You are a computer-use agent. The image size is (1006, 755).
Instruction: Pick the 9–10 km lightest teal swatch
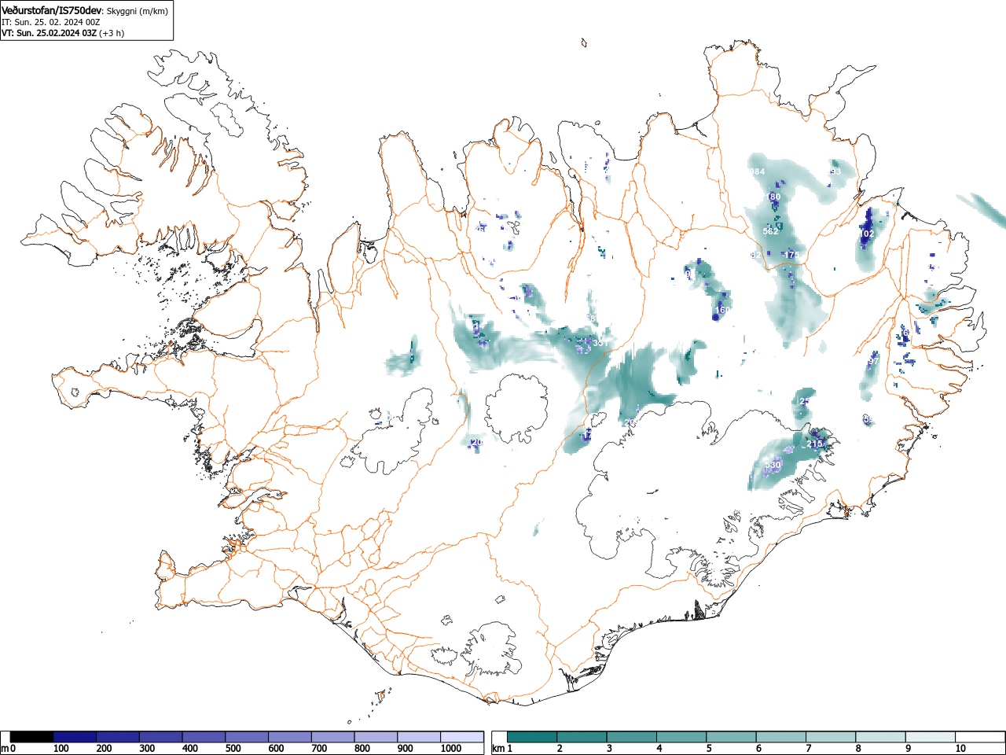(x=932, y=737)
